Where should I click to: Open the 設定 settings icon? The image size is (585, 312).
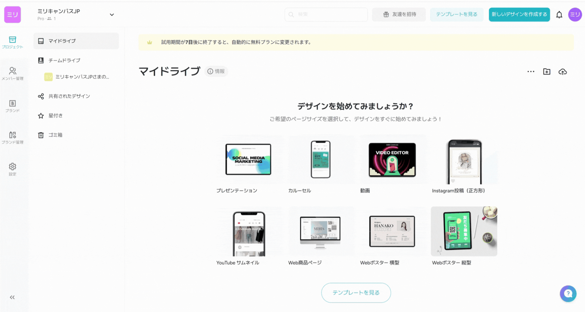[x=12, y=169]
